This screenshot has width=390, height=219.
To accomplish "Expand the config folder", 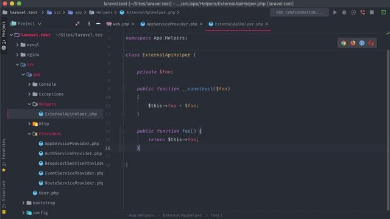I will 23,212.
